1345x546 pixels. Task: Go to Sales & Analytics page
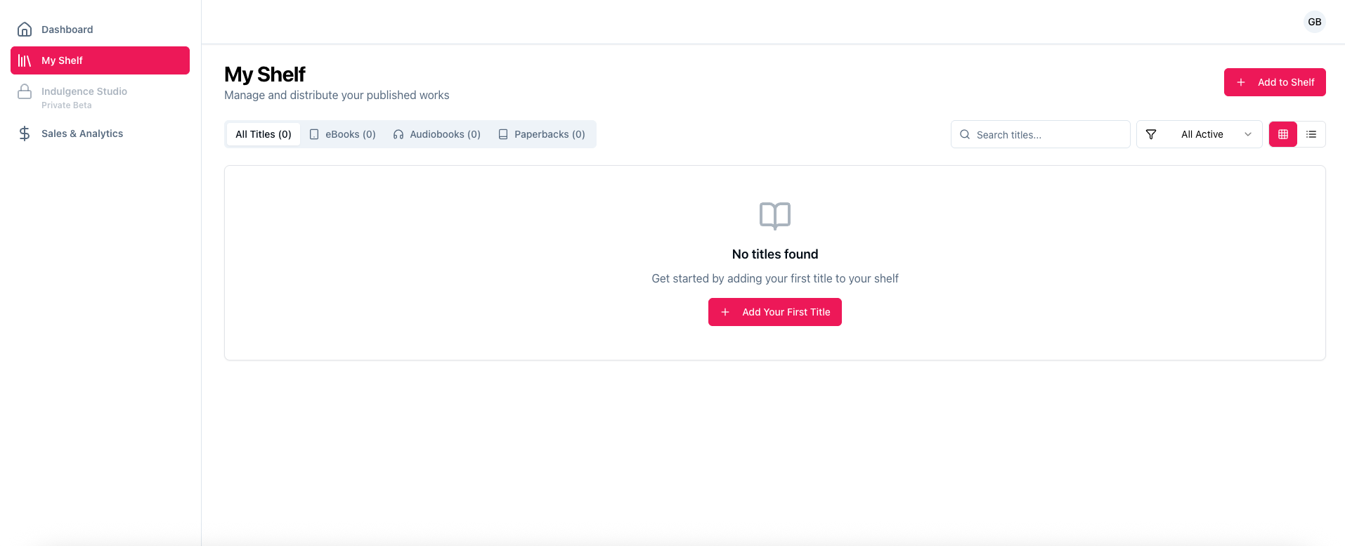click(82, 134)
